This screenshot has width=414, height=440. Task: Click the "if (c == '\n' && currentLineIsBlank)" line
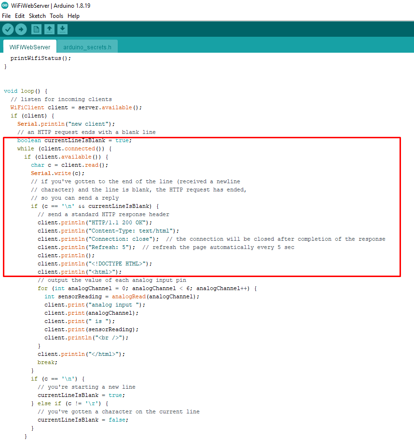click(95, 206)
